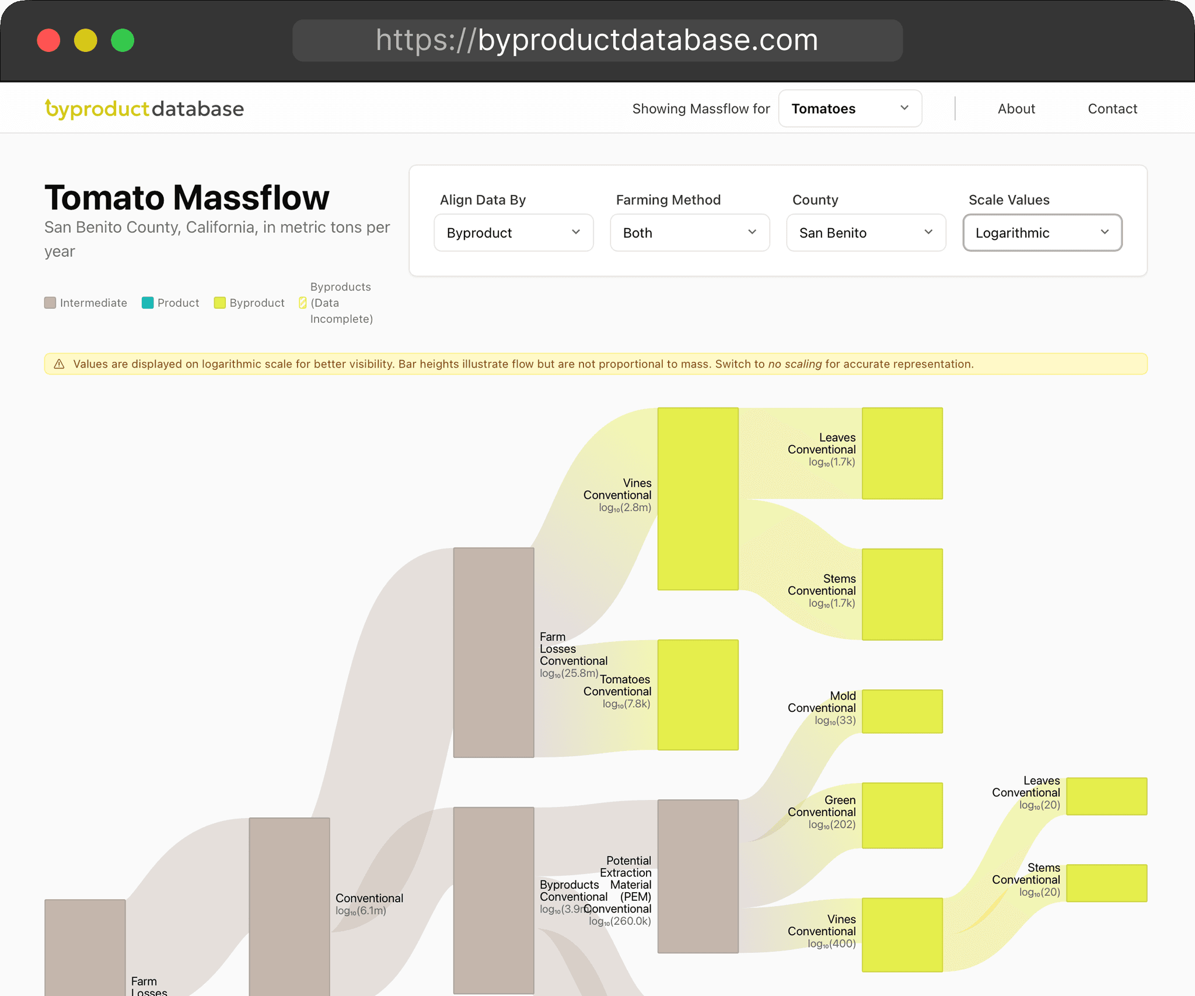The width and height of the screenshot is (1195, 996).
Task: Open the Contact page
Action: (1112, 109)
